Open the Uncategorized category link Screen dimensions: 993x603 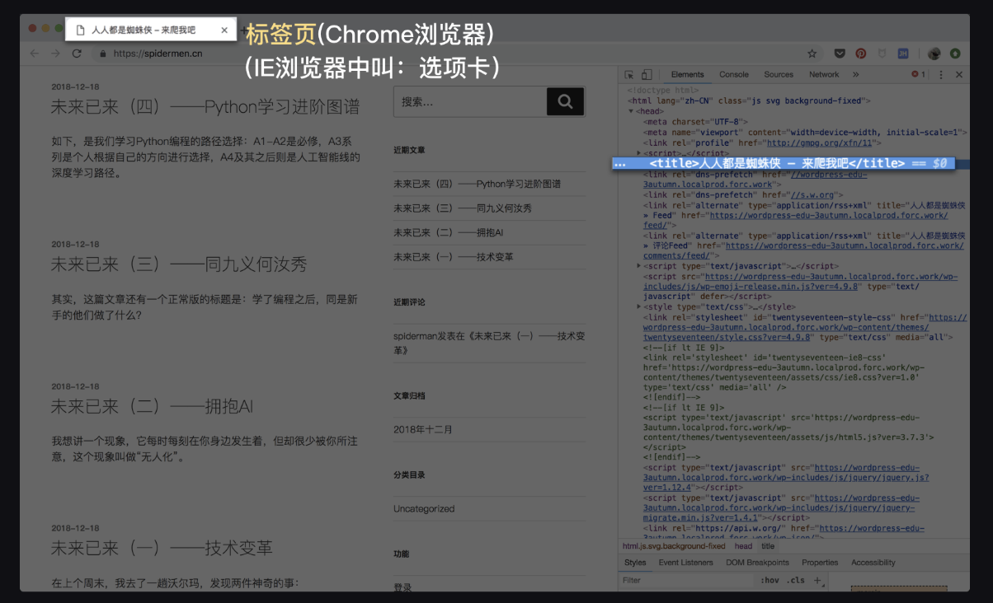point(424,509)
